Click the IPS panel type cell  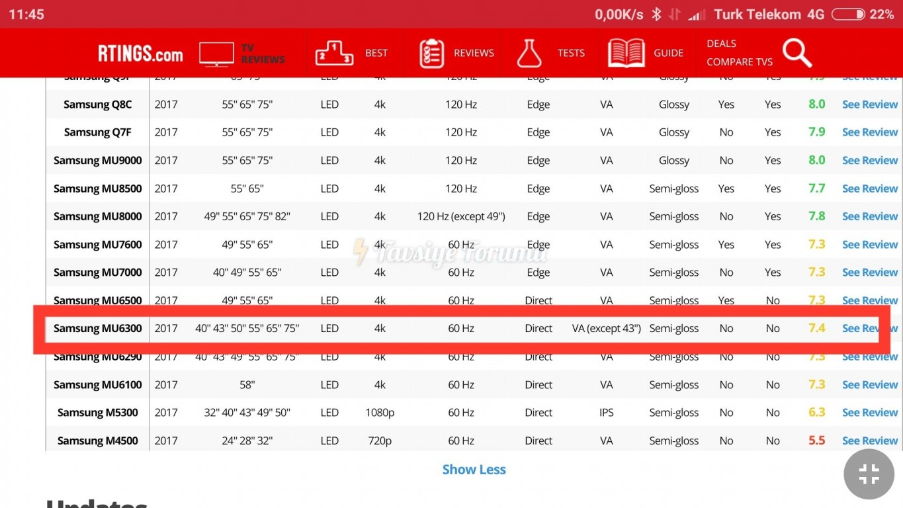tap(607, 413)
